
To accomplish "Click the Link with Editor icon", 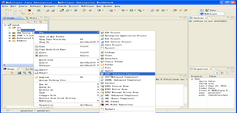I will pos(40,22).
